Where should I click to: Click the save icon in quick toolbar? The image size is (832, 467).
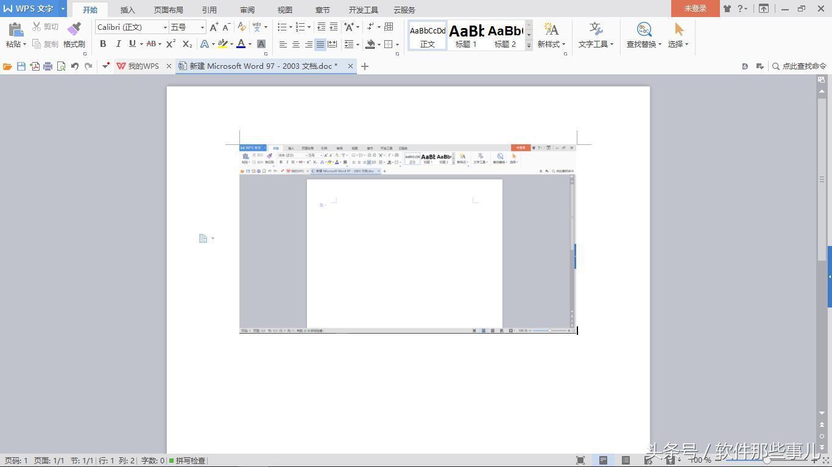tap(21, 66)
